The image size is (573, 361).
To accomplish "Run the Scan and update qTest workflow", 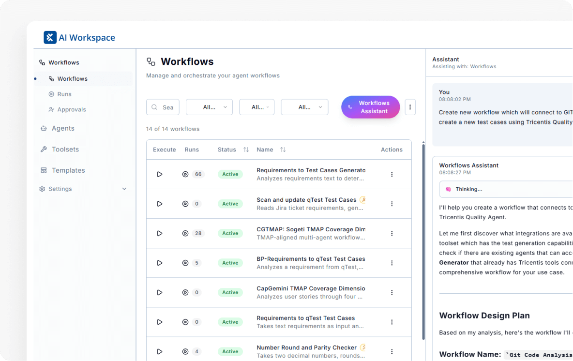I will click(160, 204).
